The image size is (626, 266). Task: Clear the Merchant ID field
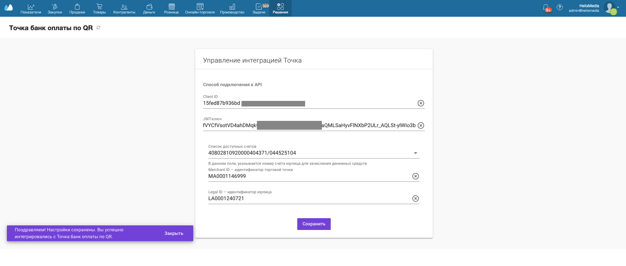416,176
